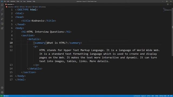Click summary in the breadcrumb path
Image resolution: width=173 pixels, height=97 pixels.
43,7
